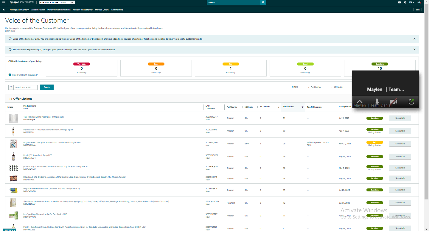Click the Fulfilled by column header
429x231 pixels.
232,107
